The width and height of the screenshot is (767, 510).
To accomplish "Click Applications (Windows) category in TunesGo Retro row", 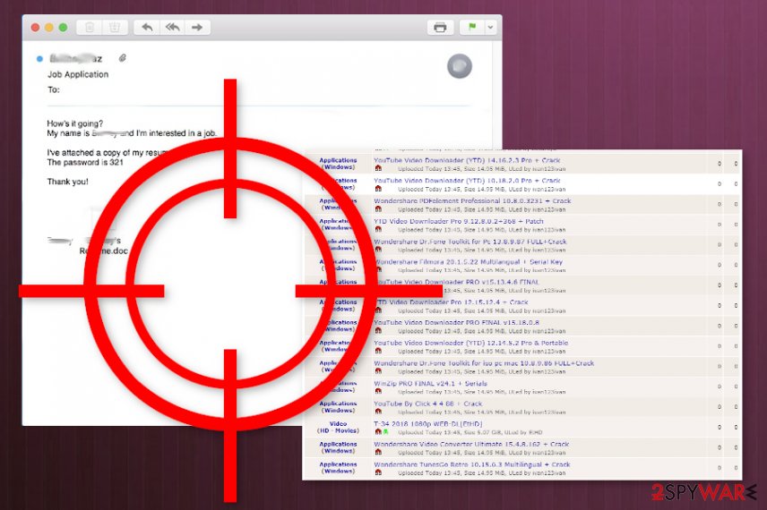I will click(x=338, y=468).
